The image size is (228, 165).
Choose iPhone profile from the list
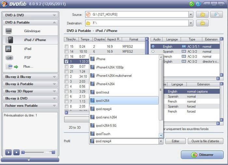(x=124, y=59)
